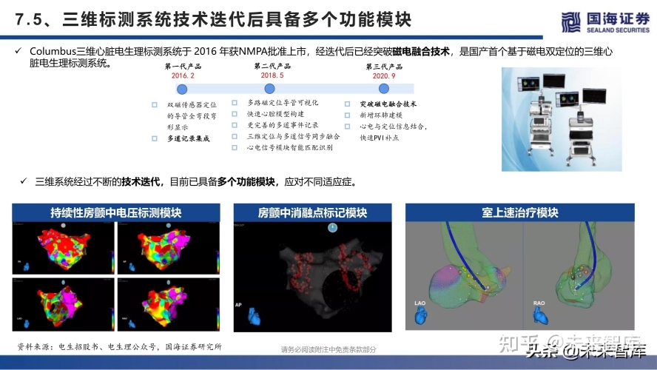Check the box for 更完善的多道事件记录
This screenshot has width=657, height=370.
click(235, 125)
